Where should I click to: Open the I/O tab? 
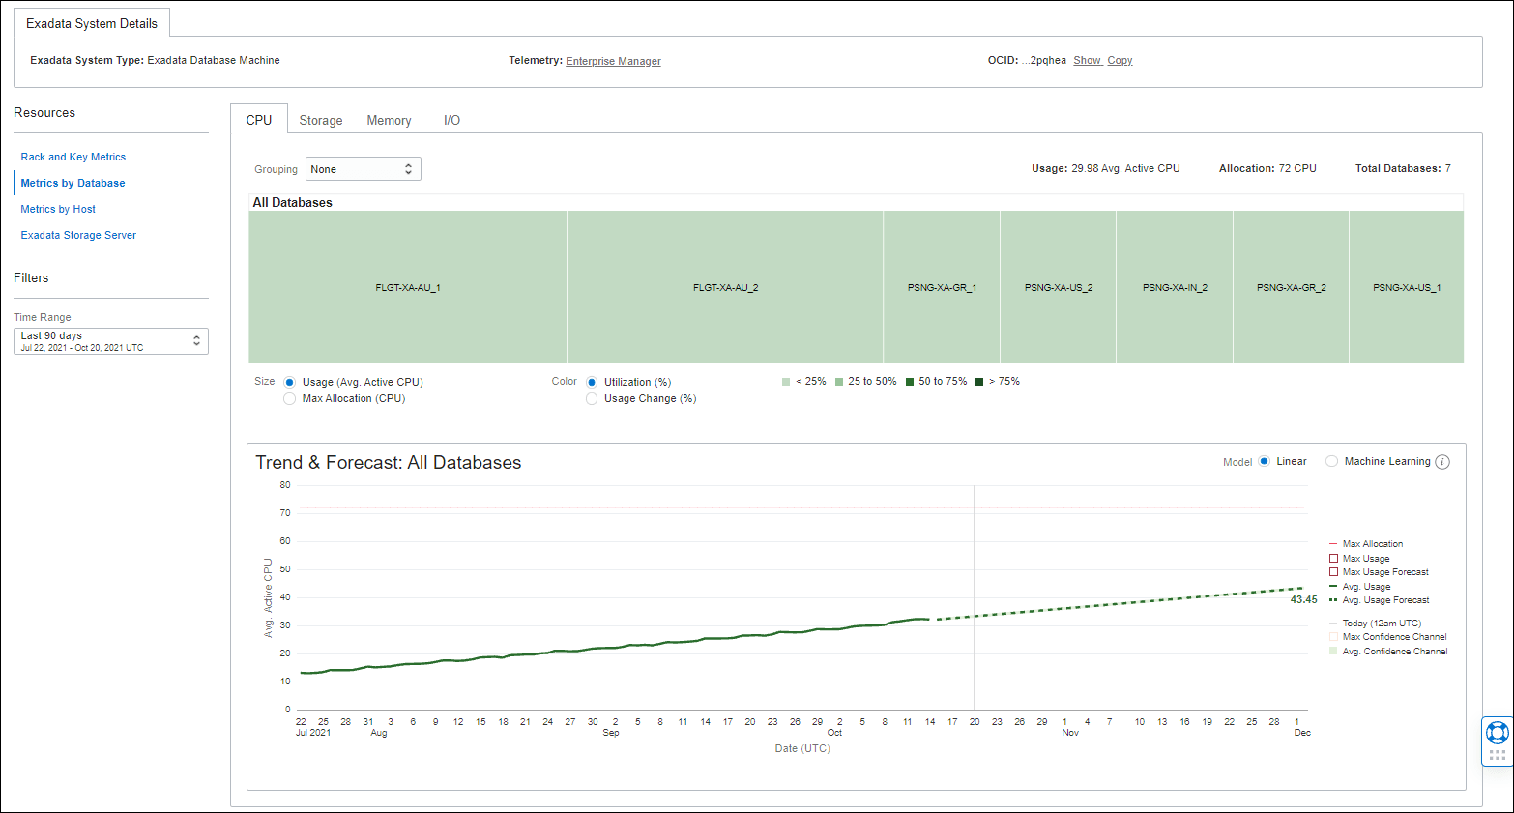tap(451, 120)
